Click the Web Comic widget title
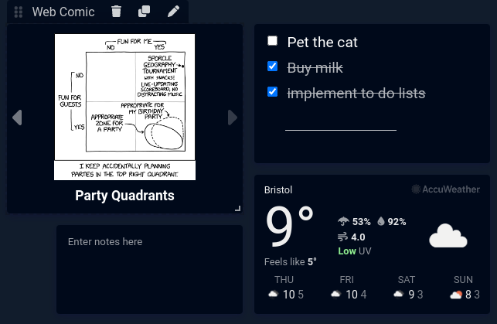This screenshot has width=497, height=324. pos(63,12)
